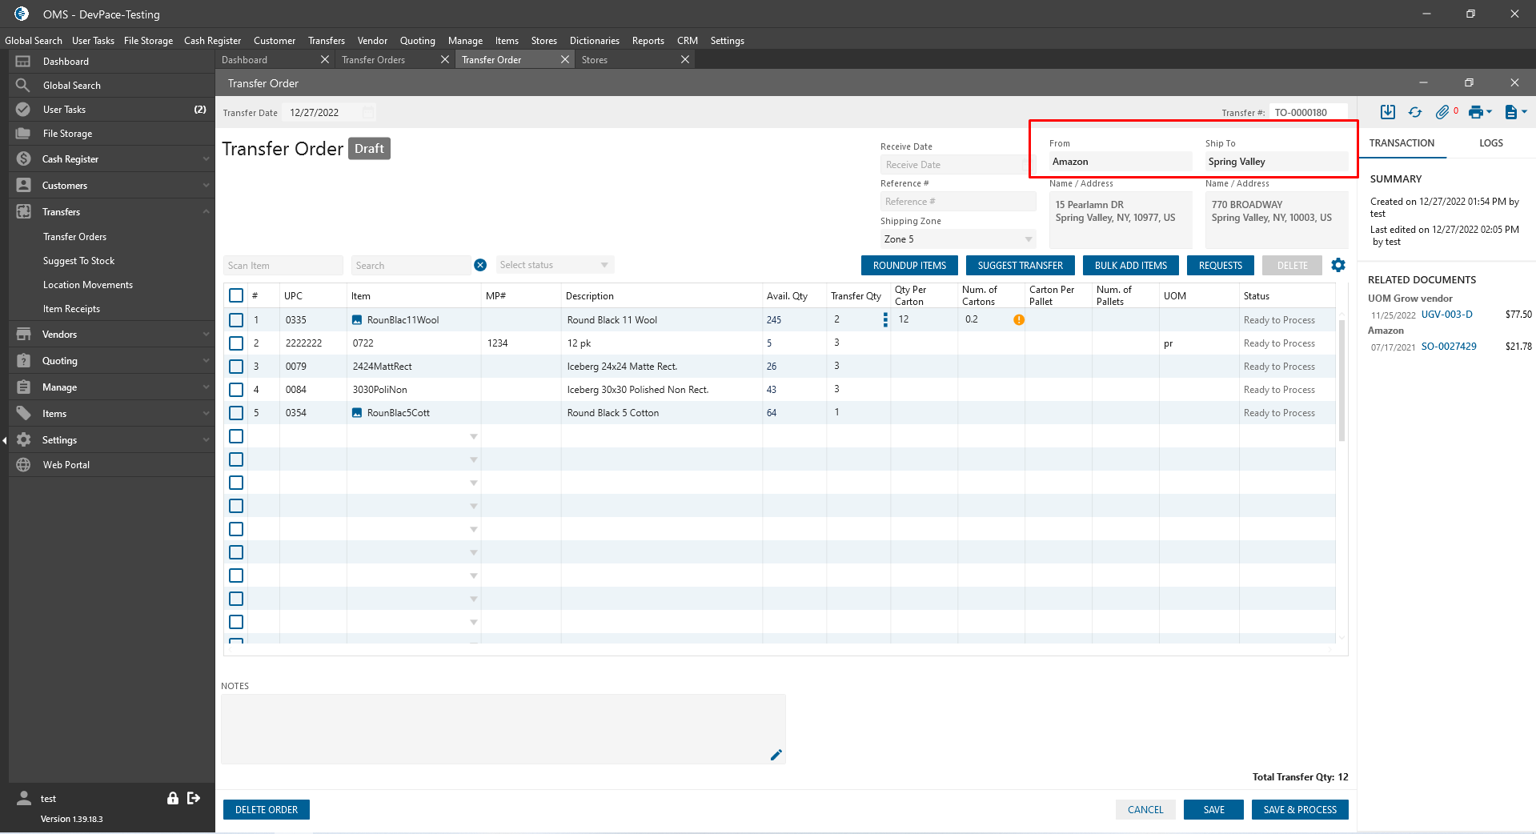Screen dimensions: 1536x834
Task: Click into the Scan Item field
Action: tap(283, 266)
